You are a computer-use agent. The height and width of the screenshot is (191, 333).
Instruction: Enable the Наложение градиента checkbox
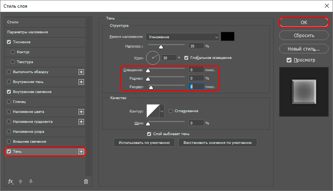click(9, 122)
